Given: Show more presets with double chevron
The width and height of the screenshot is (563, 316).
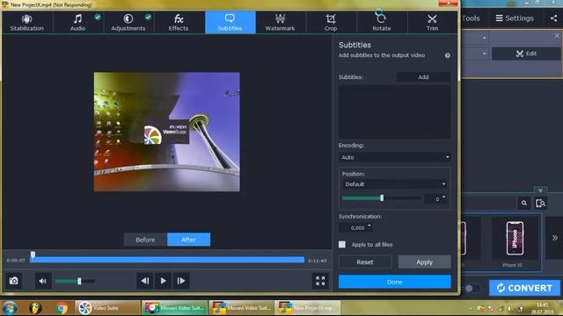Looking at the screenshot, I should click(x=555, y=238).
